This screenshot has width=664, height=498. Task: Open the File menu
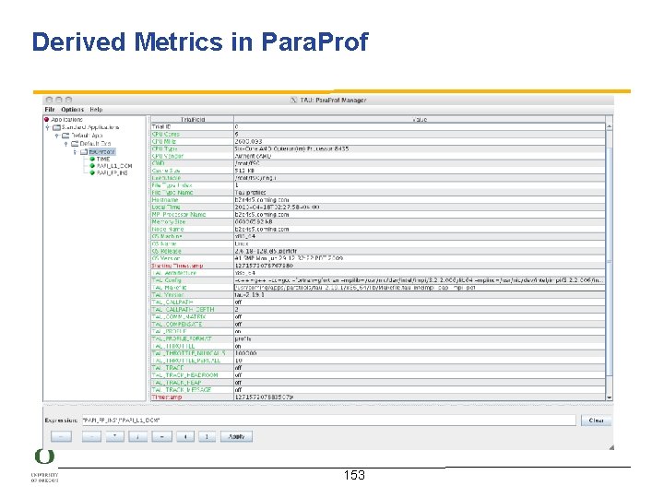50,109
